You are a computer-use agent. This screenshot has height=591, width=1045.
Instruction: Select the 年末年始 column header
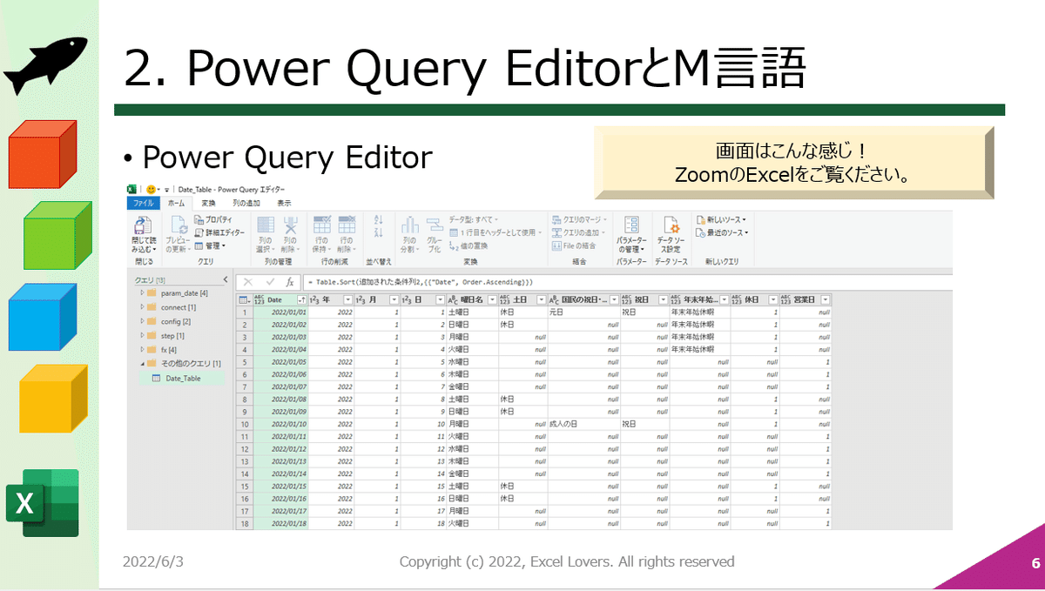699,299
